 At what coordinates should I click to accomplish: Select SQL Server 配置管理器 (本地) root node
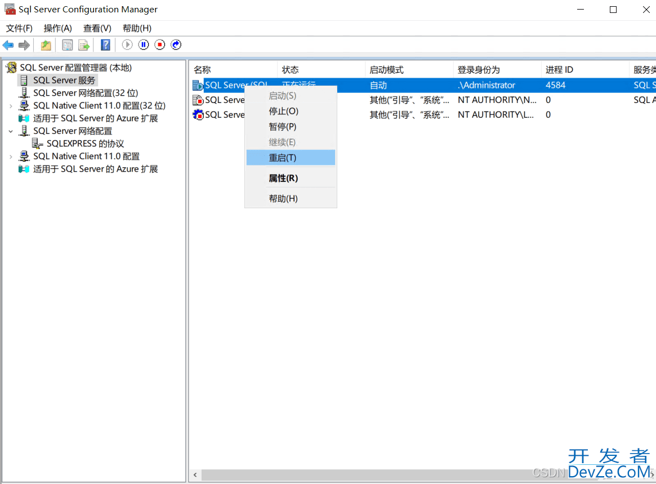(75, 68)
